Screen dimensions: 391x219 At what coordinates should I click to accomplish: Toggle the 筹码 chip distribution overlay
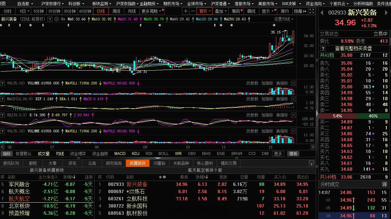236,11
